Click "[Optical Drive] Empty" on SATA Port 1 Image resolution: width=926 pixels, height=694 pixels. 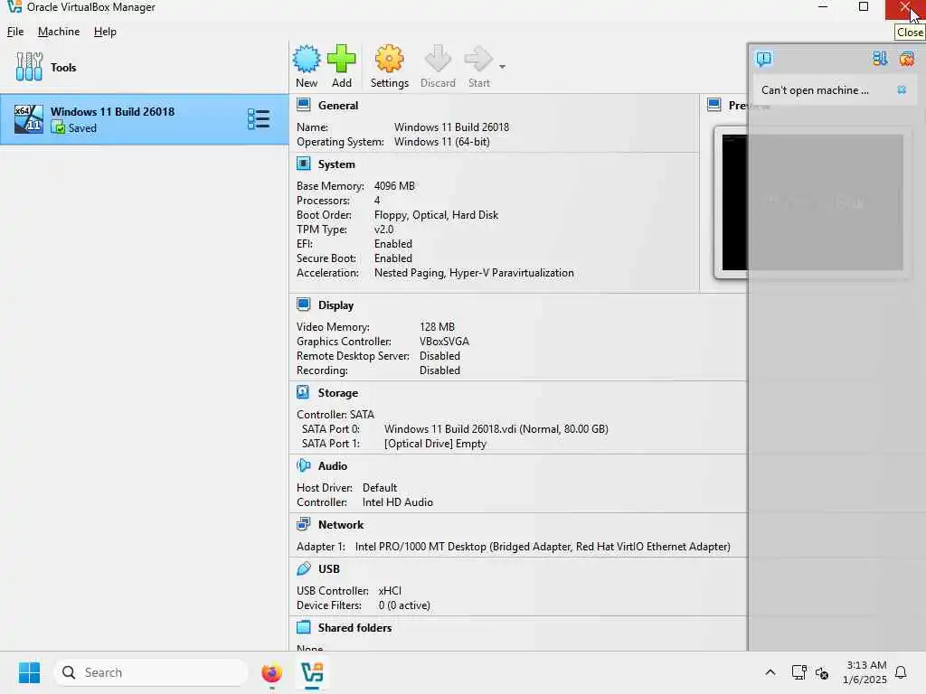point(435,444)
